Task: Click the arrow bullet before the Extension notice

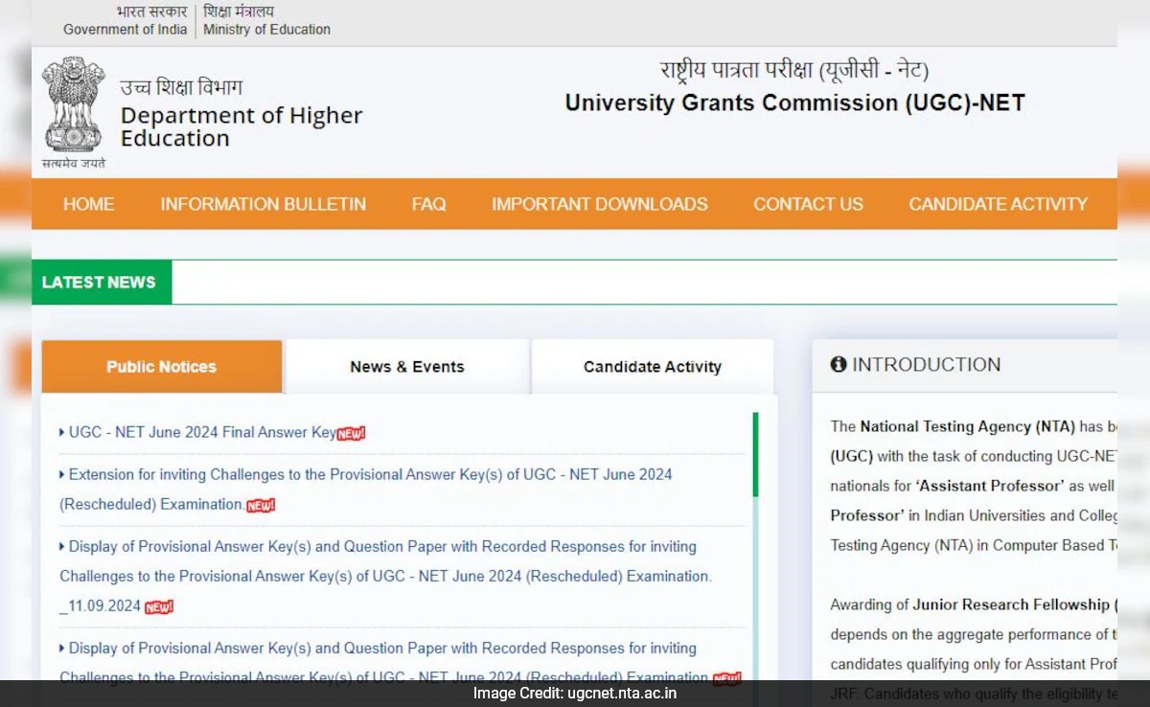Action: click(61, 474)
